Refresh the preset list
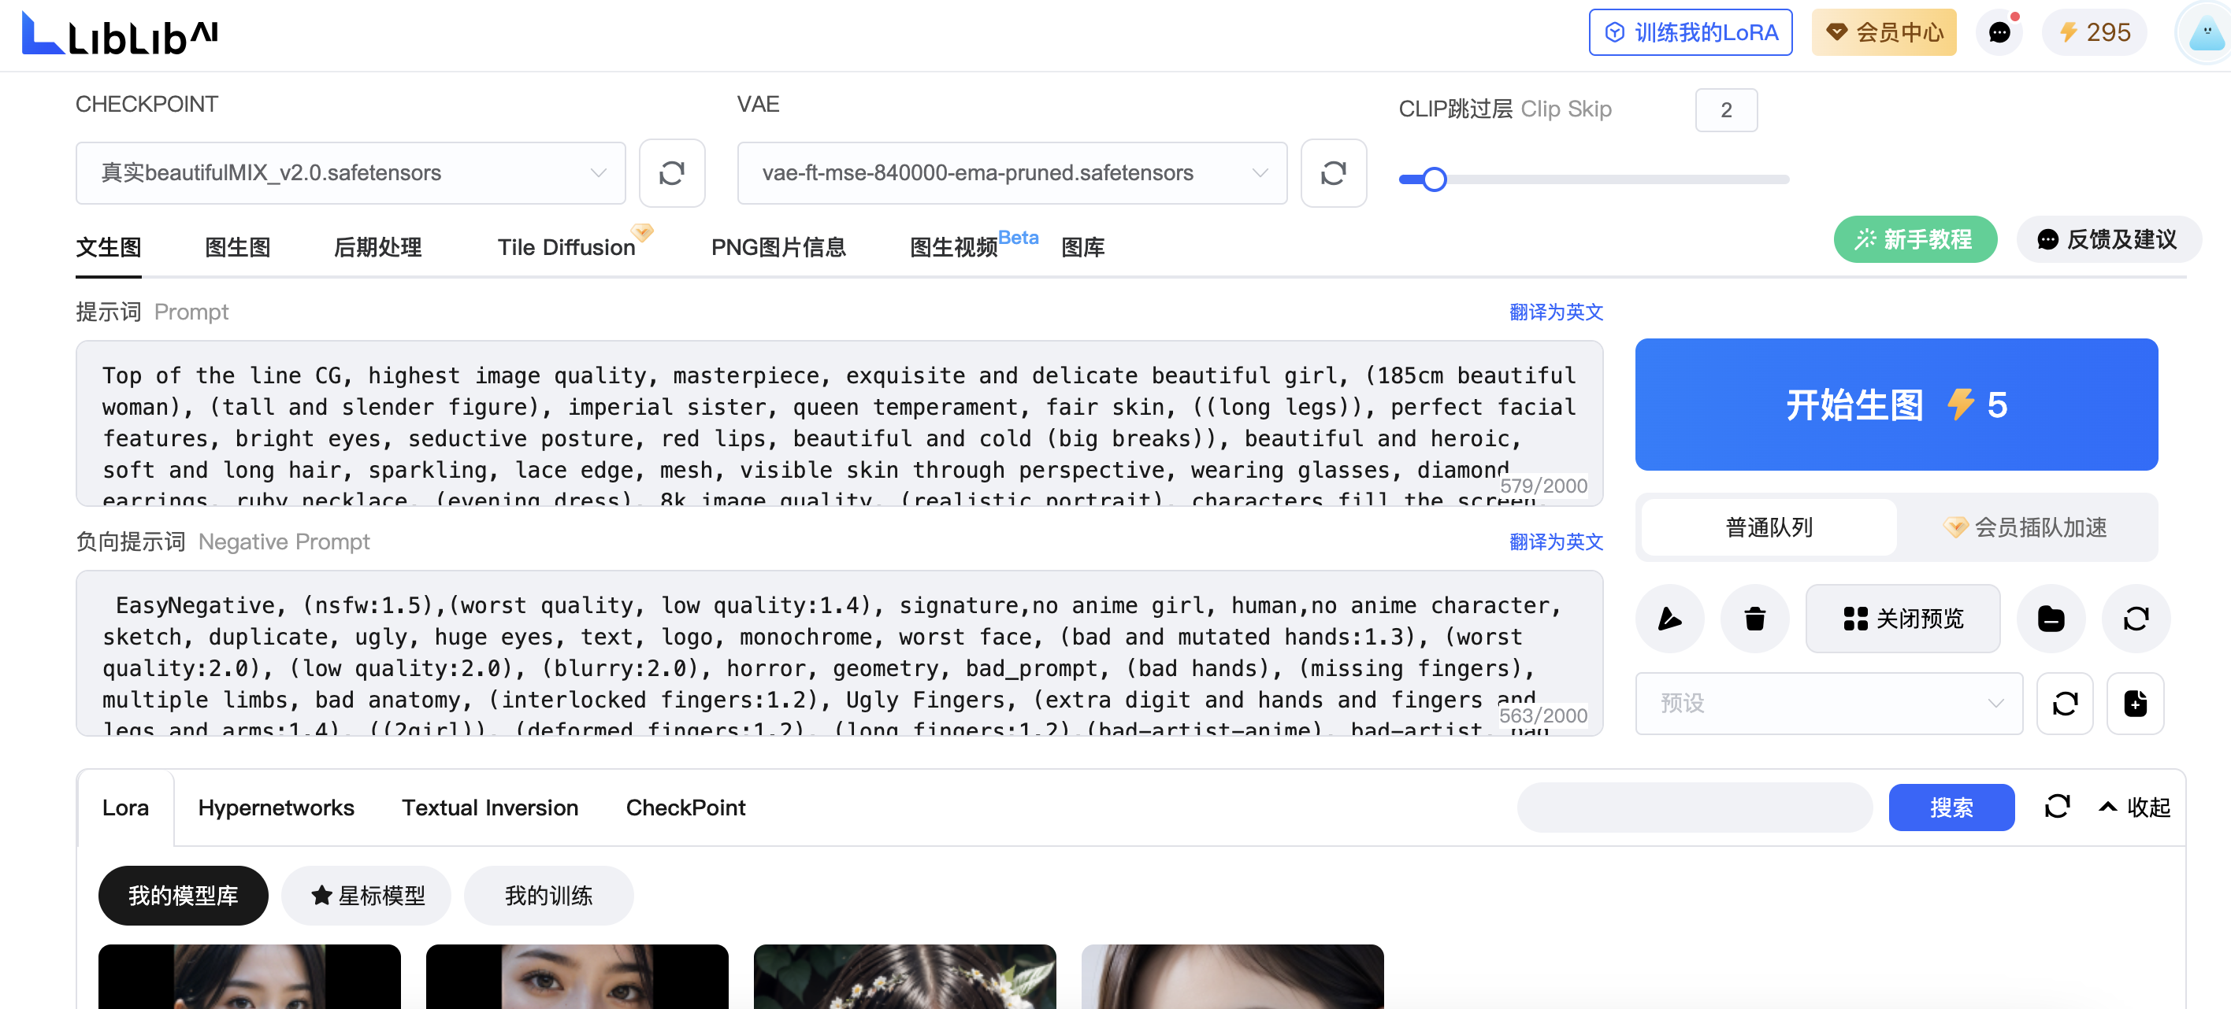Screen dimensions: 2231x1009 [2065, 703]
